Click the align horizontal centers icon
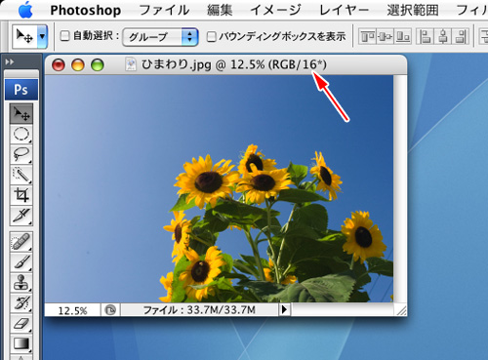 tap(443, 36)
